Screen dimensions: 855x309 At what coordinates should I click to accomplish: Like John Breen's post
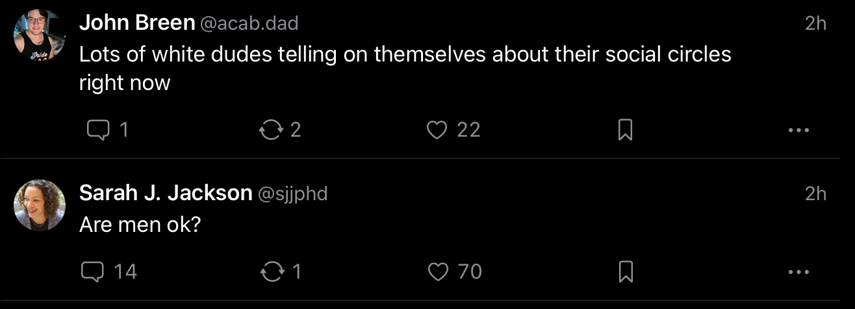coord(437,130)
